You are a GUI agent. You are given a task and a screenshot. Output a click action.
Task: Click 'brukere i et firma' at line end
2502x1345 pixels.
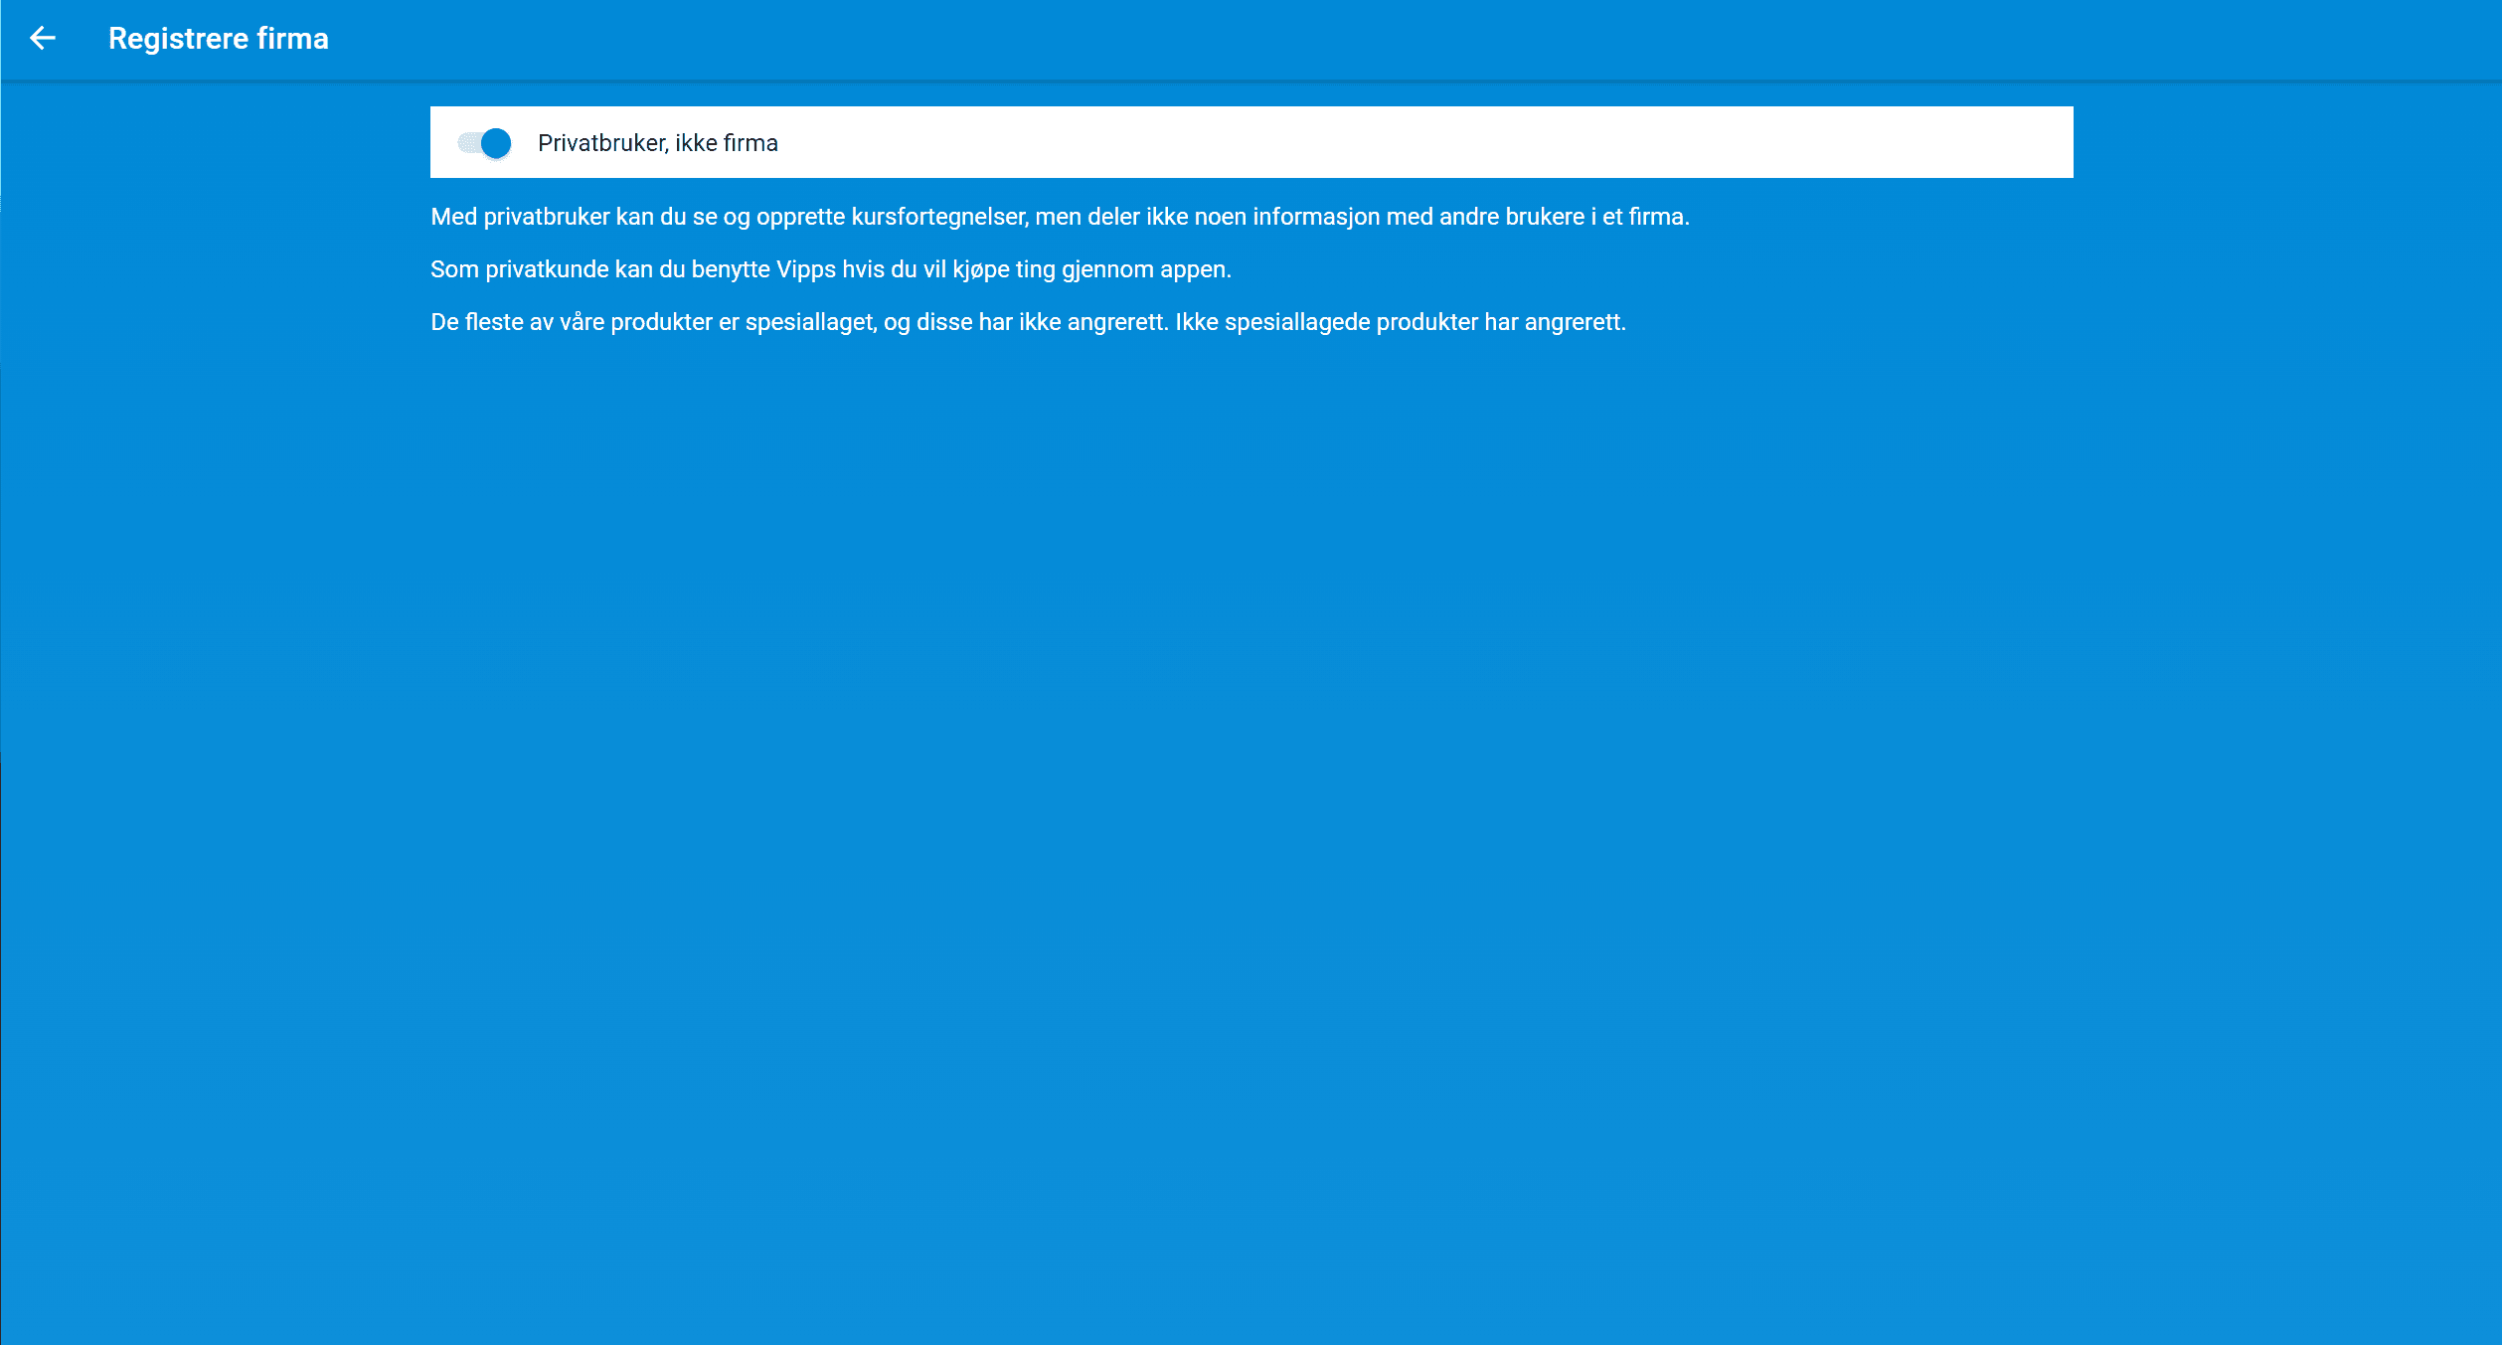tap(1596, 217)
